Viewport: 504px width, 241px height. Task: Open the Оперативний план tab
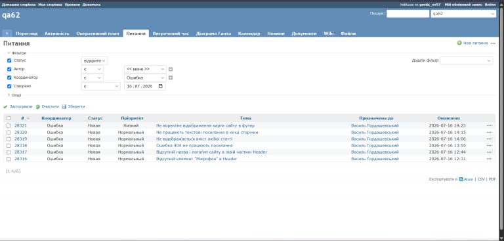[98, 33]
